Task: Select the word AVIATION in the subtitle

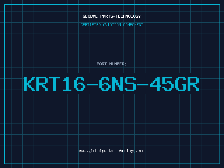Action: 112,25
